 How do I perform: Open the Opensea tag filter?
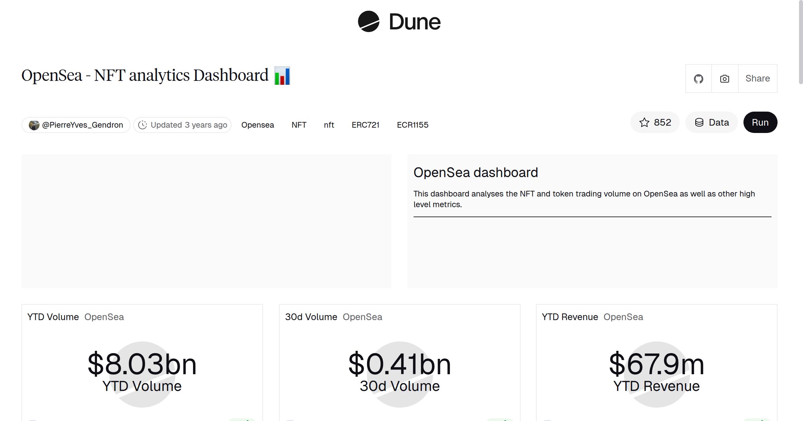click(x=258, y=125)
